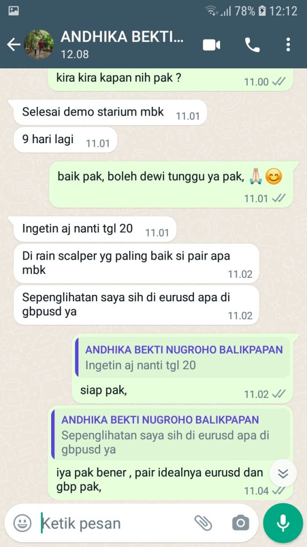
Task: Tap the 'siap pak,' reply message
Action: [x=182, y=369]
